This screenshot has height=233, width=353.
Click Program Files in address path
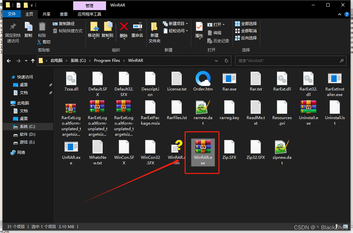tap(107, 61)
